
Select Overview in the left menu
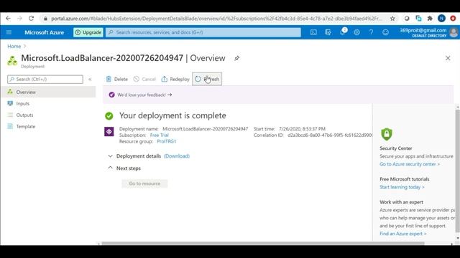coord(49,92)
